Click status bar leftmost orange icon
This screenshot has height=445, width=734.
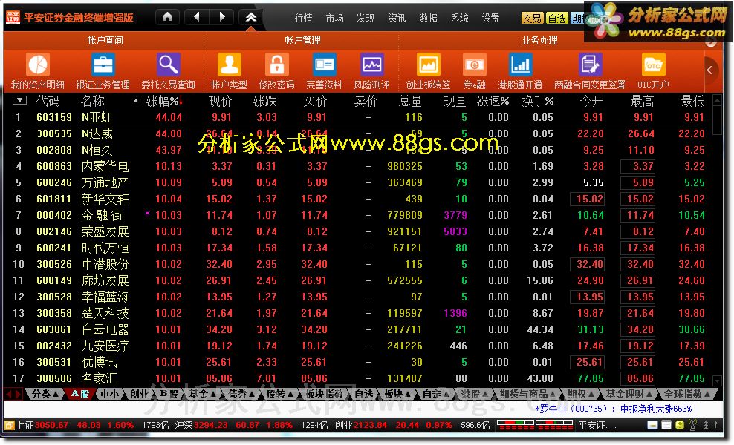click(x=10, y=426)
